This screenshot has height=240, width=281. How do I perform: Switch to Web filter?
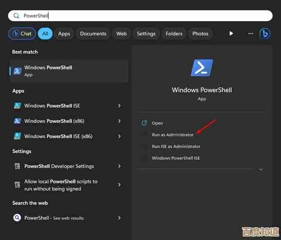[x=121, y=33]
